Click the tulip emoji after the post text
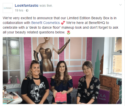The width and height of the screenshot is (125, 106). [x=68, y=32]
